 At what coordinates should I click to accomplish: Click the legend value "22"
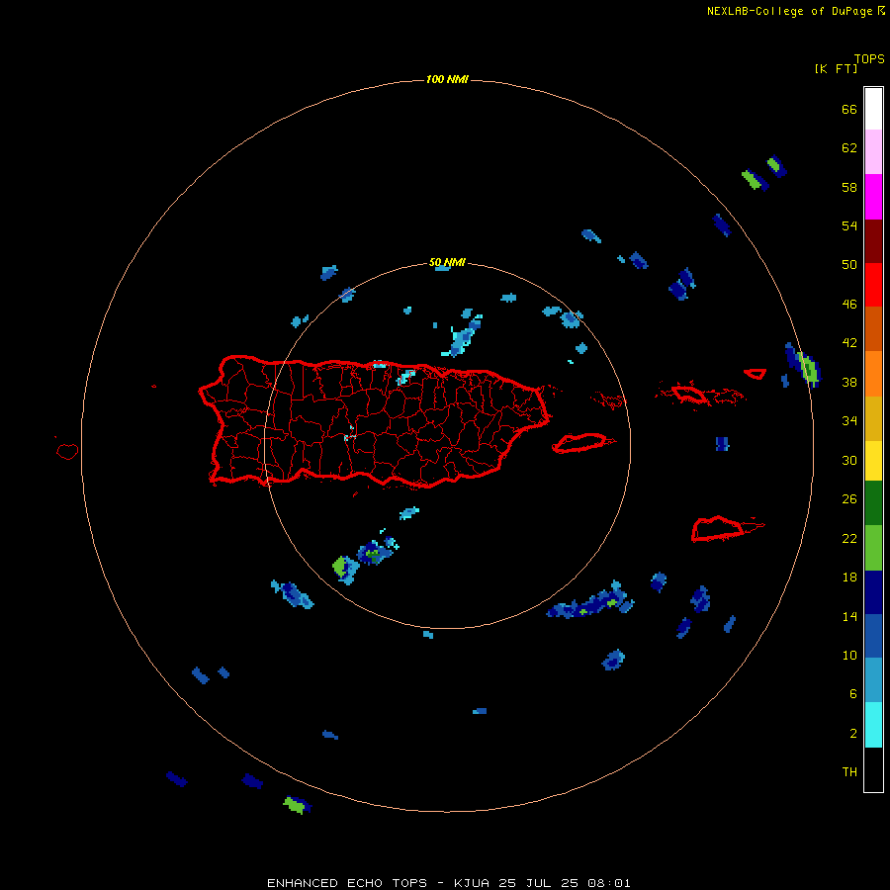click(849, 538)
